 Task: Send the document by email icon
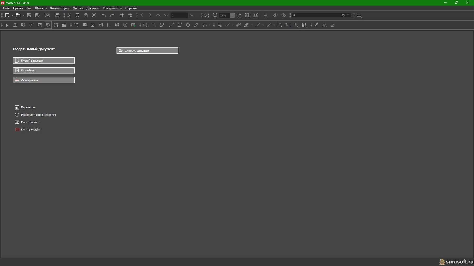[x=47, y=15]
